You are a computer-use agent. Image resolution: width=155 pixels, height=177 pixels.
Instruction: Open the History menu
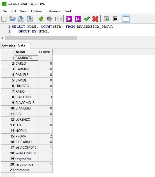coord(36,11)
